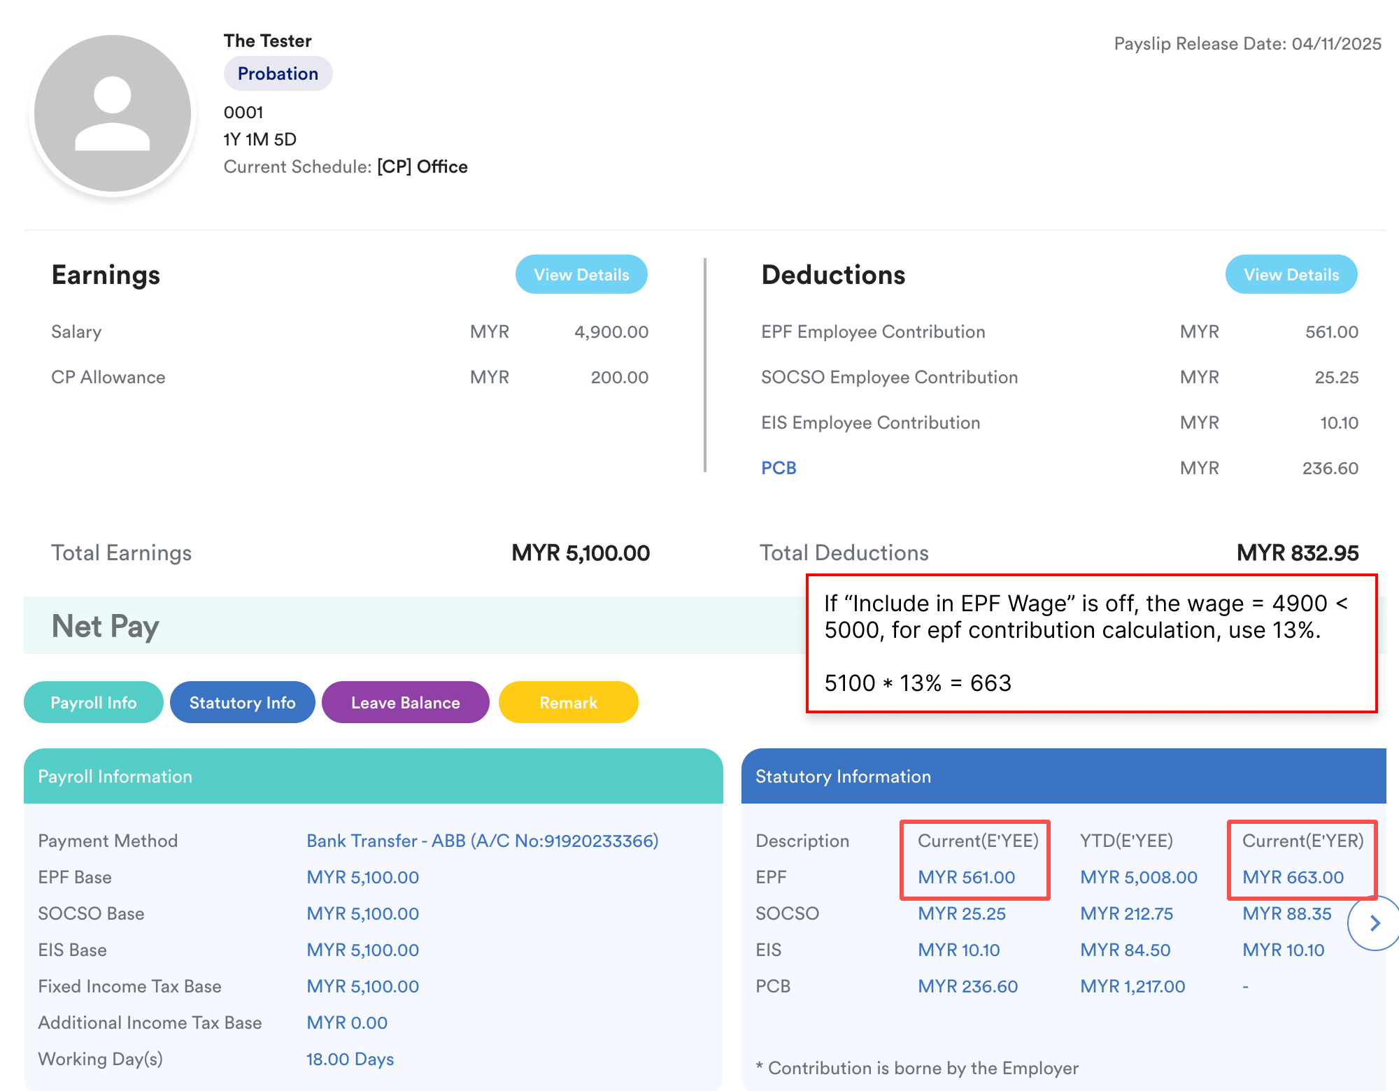Open View Details for Earnings
Screen dimensions: 1399x1091
coord(581,275)
